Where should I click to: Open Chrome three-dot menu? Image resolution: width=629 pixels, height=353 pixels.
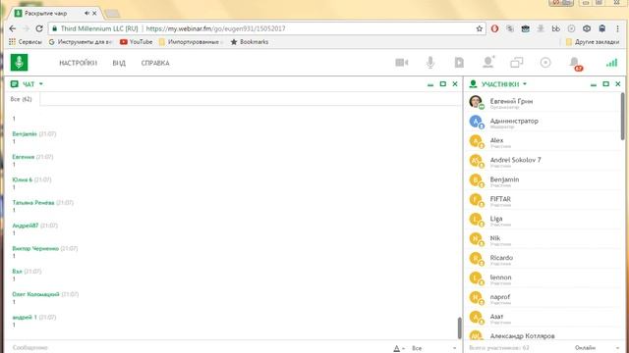617,28
